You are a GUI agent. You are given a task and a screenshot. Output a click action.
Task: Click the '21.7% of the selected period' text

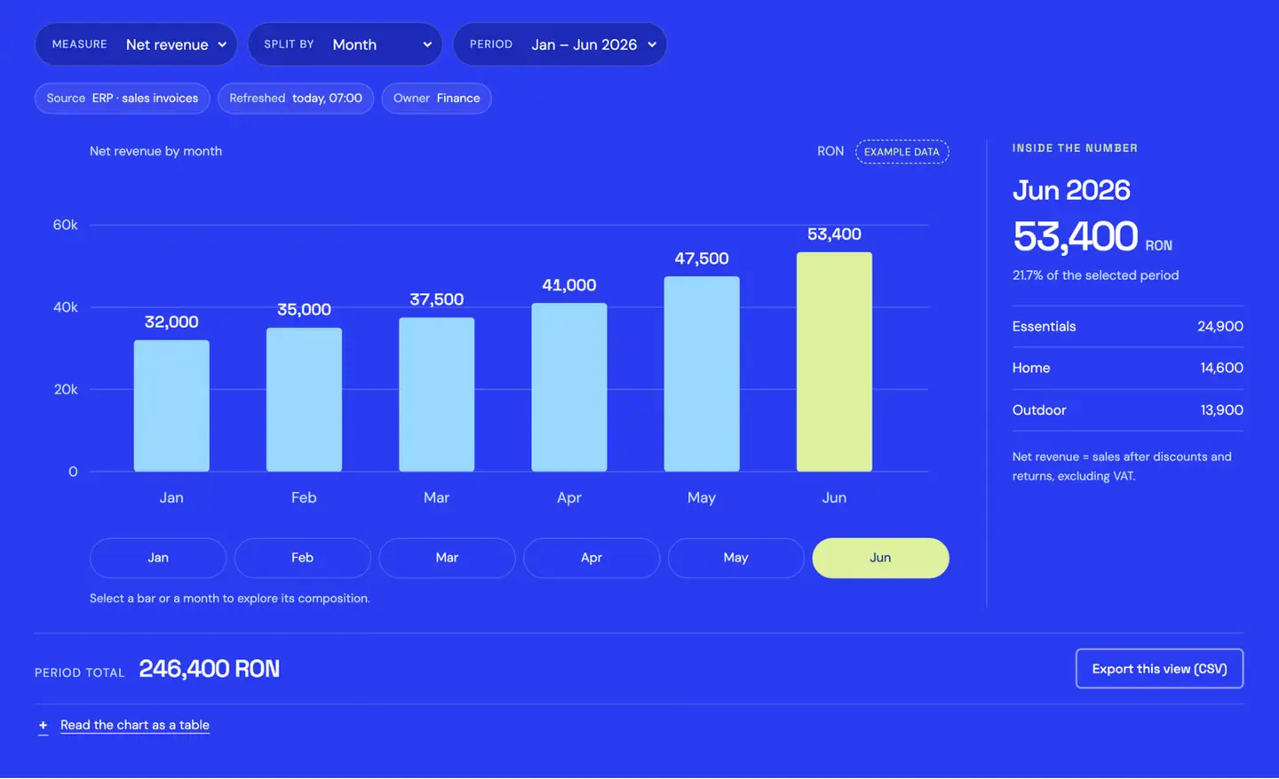[1096, 275]
